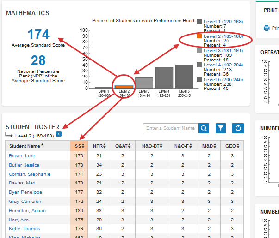Sort roster by Student Name header
This screenshot has height=238, width=279.
tap(26, 146)
